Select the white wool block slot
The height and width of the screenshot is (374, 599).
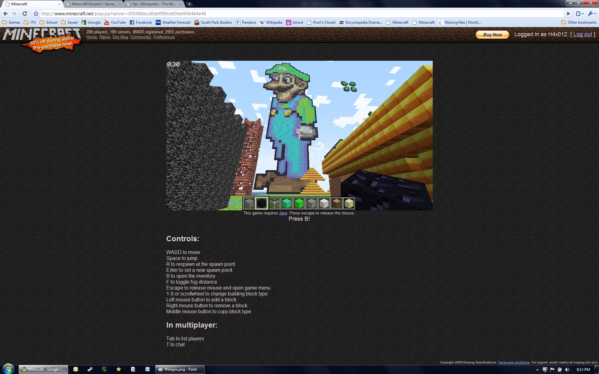tap(324, 204)
